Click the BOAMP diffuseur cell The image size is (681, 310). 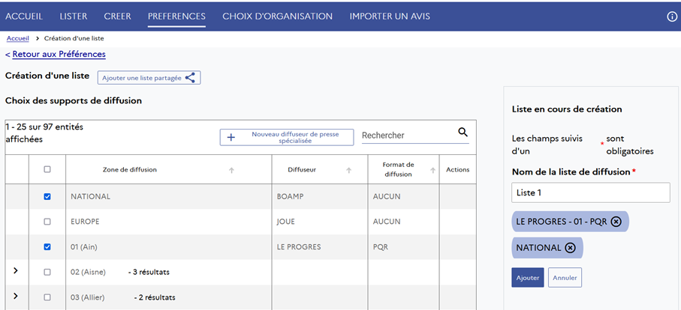[320, 197]
